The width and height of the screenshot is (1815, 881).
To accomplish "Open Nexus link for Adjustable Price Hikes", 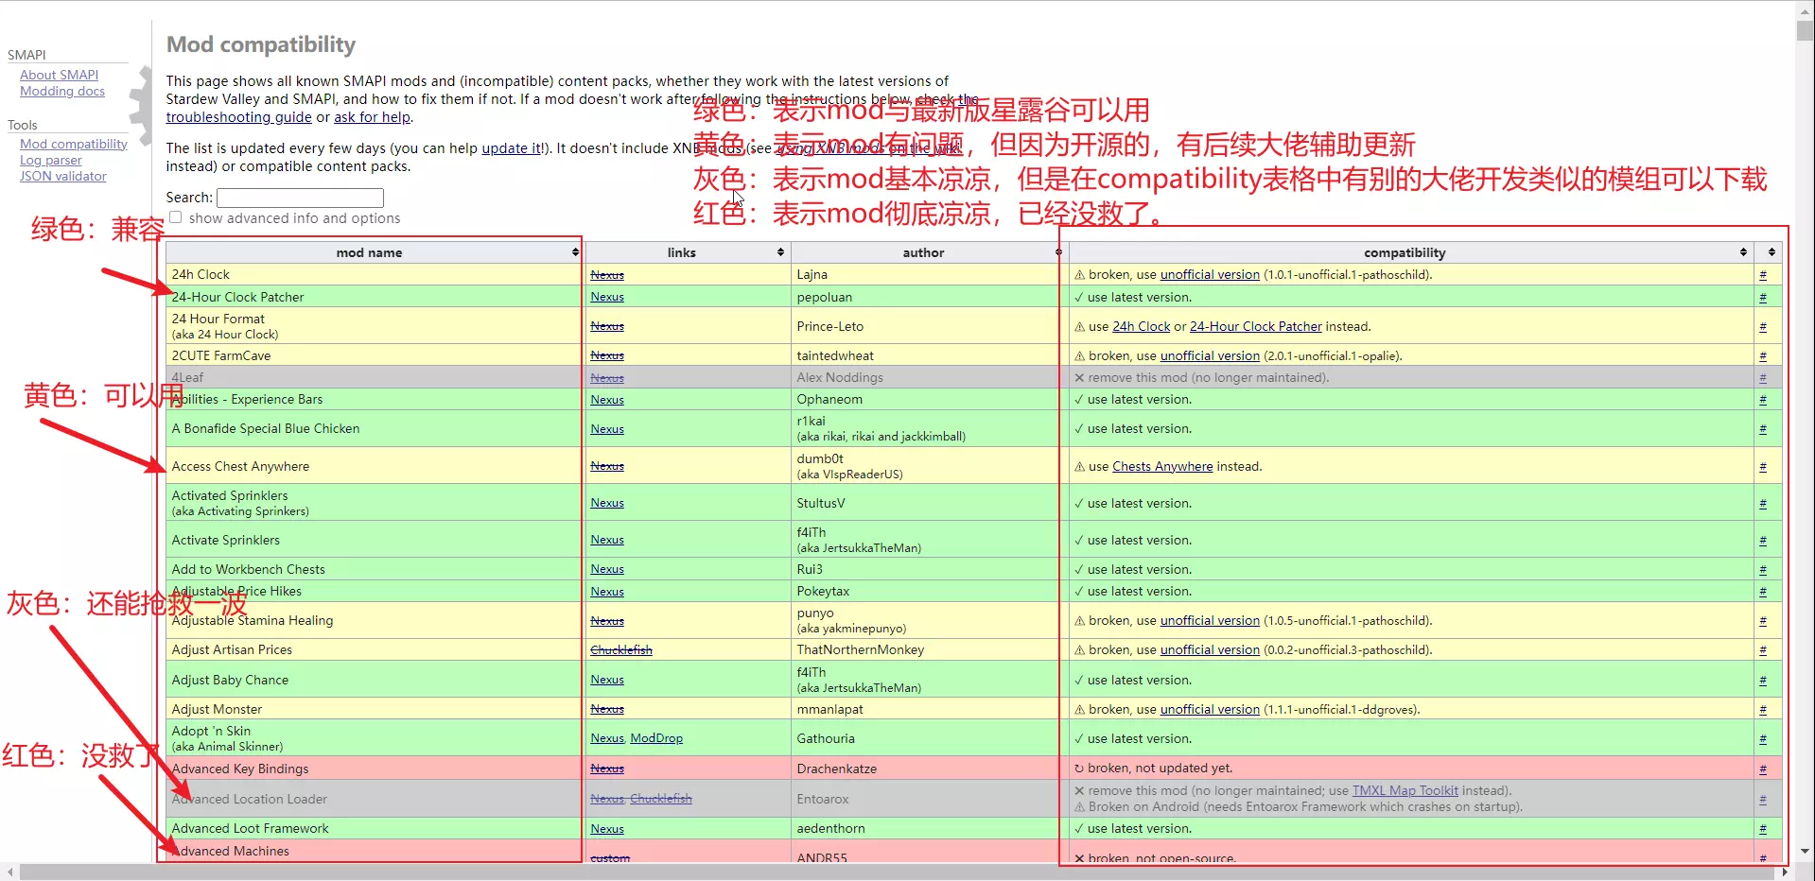I will click(607, 592).
